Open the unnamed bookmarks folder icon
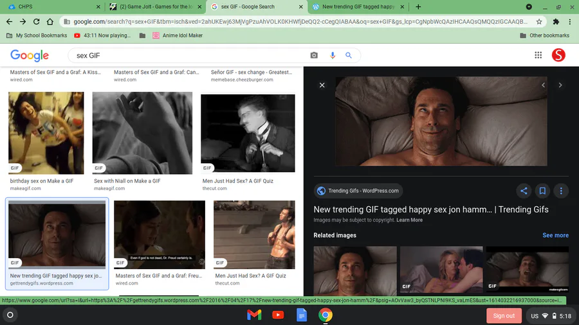Screen dimensions: 579x325 coord(142,35)
